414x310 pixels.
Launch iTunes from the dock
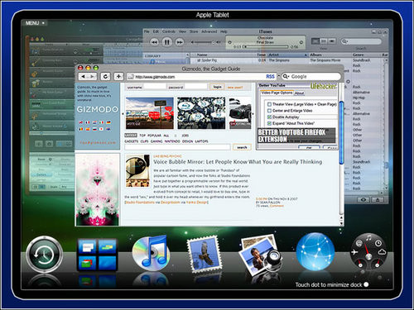coord(151,254)
